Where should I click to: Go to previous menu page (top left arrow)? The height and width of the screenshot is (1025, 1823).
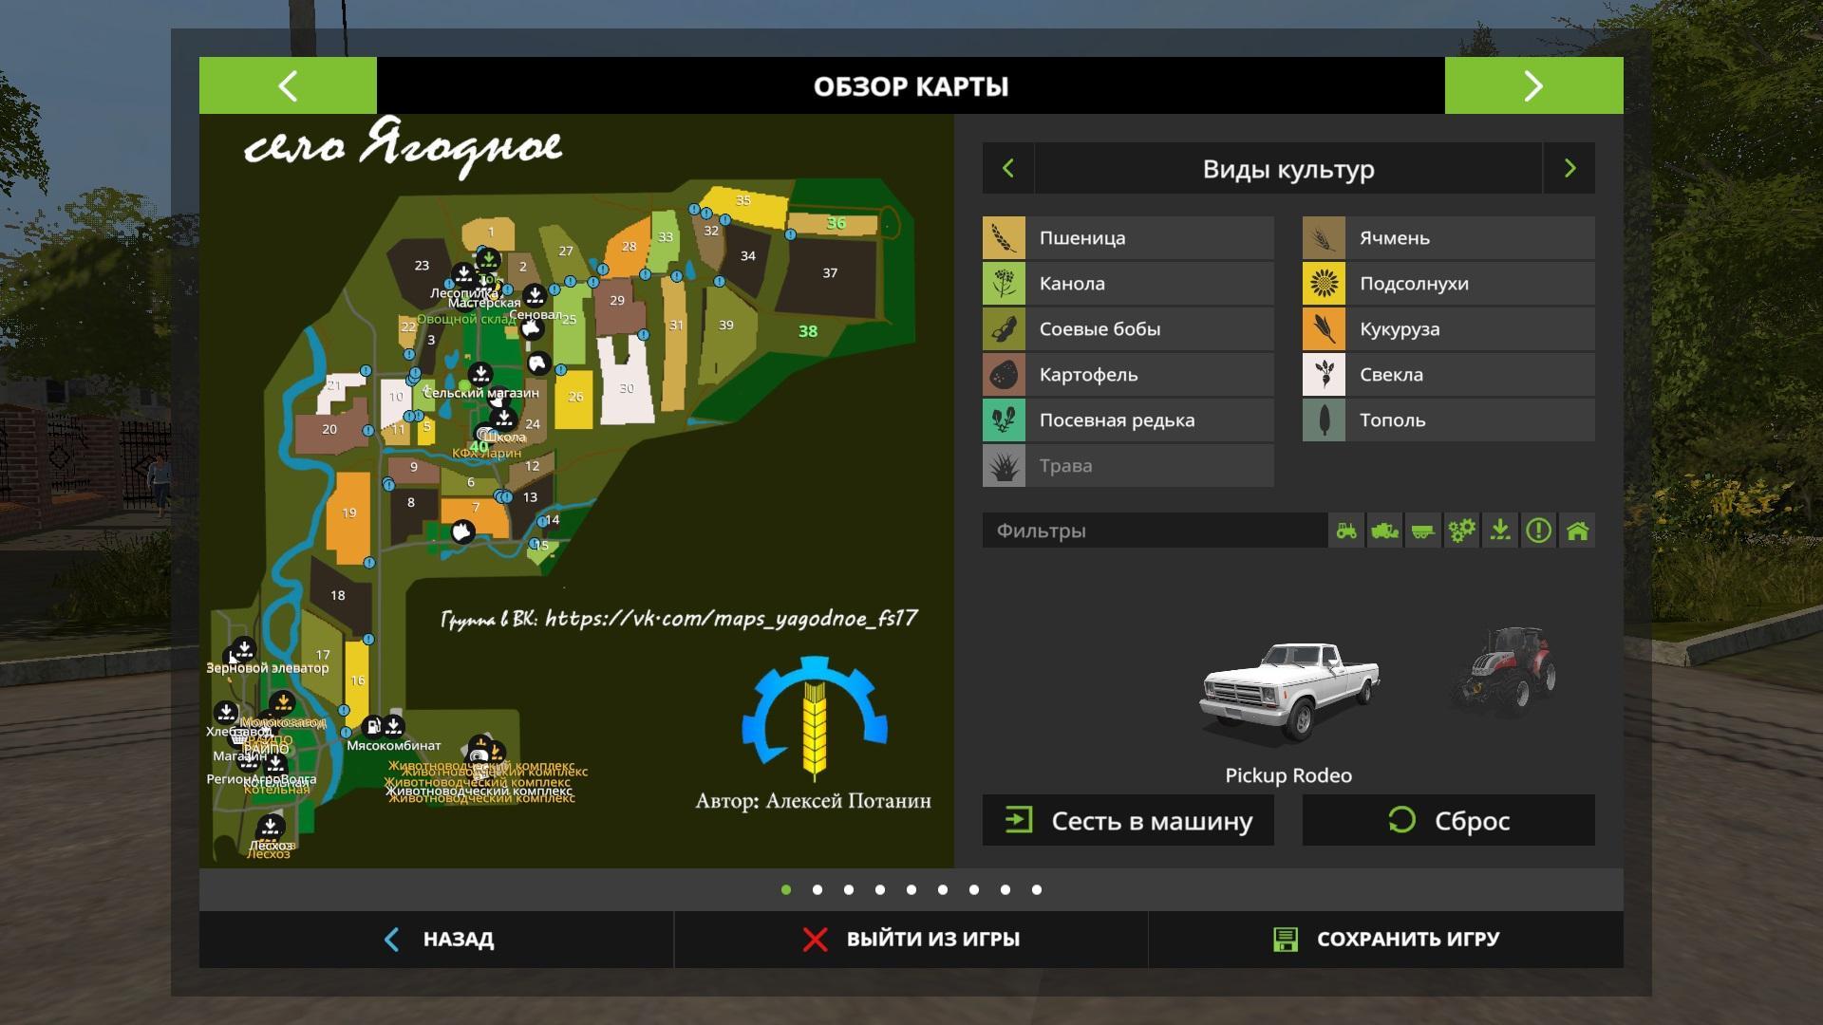[x=288, y=85]
